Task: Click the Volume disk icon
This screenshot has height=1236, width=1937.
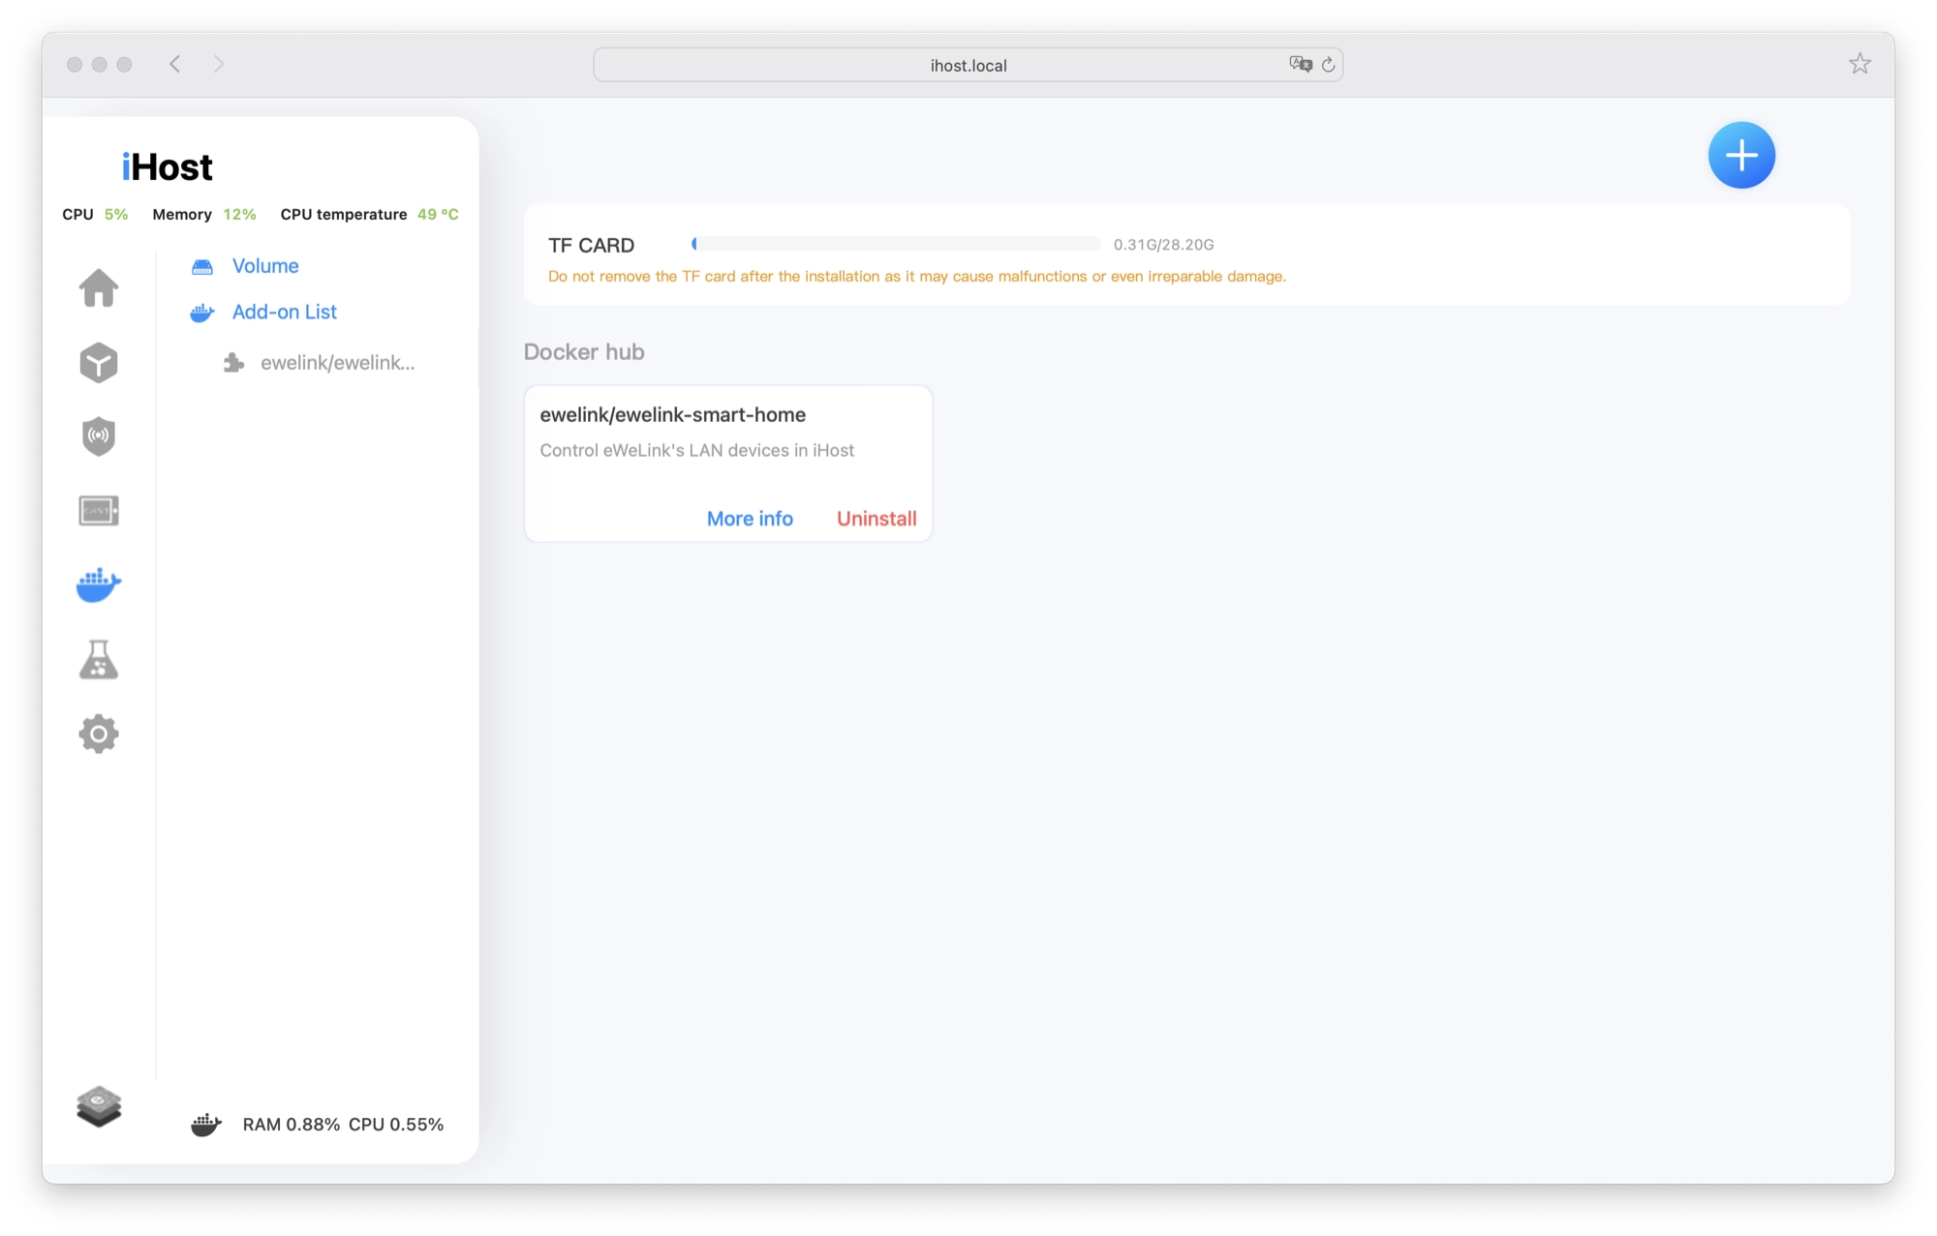Action: tap(202, 266)
